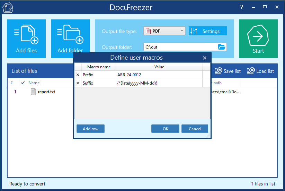Cancel the Define user macros dialog
This screenshot has width=285, height=191.
pyautogui.click(x=195, y=129)
